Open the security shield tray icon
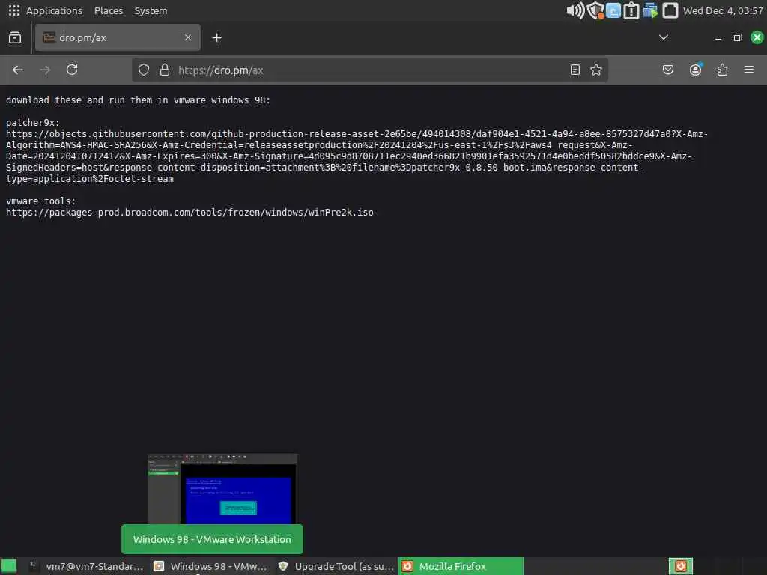 click(595, 10)
